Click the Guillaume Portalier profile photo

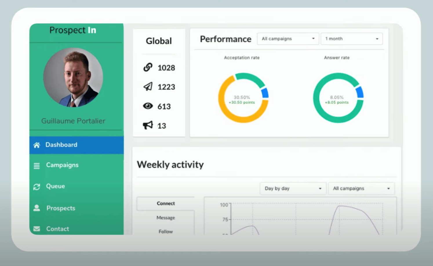[x=73, y=77]
